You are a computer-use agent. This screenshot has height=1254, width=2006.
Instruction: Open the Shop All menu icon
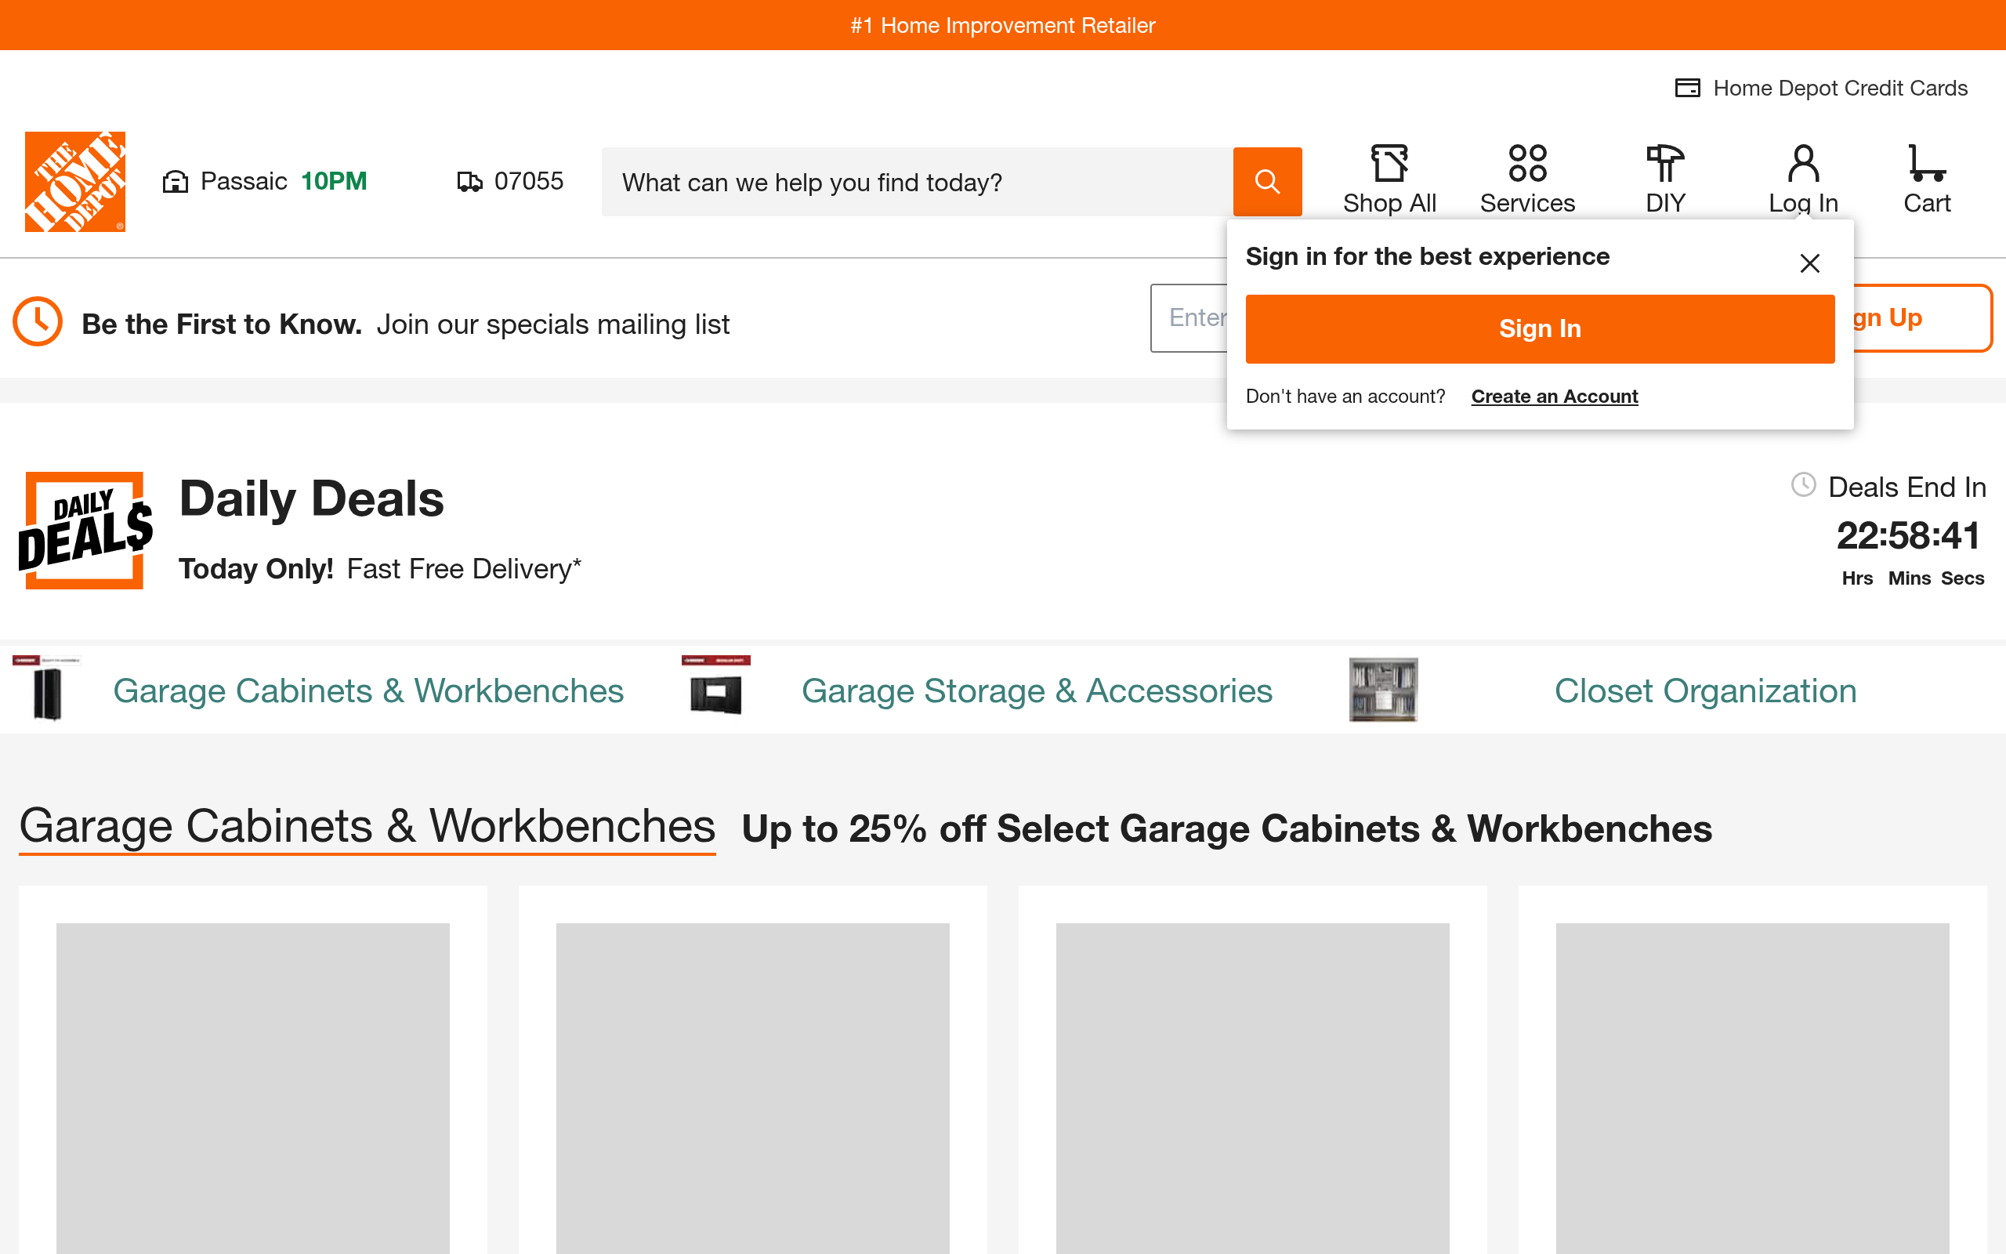coord(1389,162)
